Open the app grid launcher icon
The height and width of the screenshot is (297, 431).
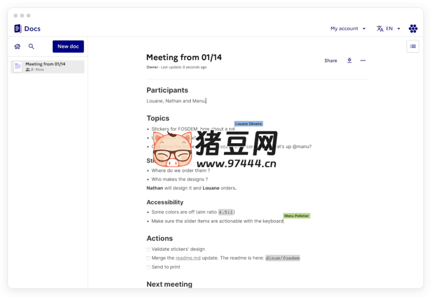click(x=413, y=28)
